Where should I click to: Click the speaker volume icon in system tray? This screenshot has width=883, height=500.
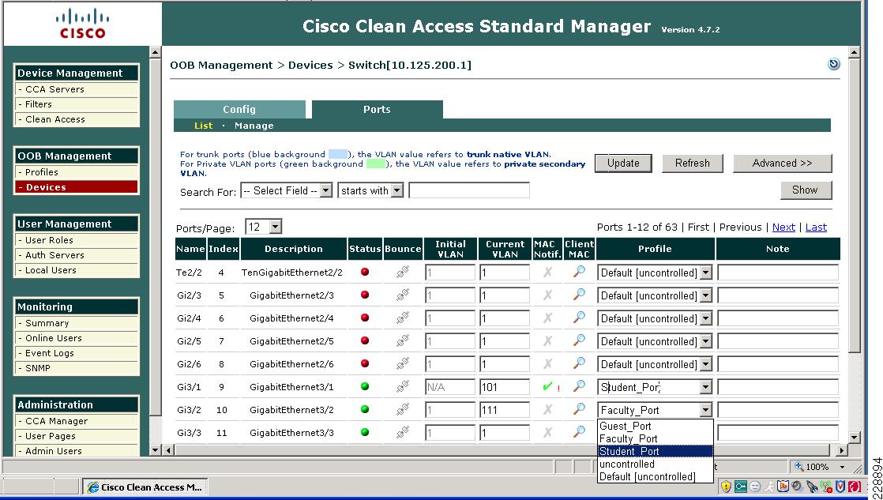point(796,487)
